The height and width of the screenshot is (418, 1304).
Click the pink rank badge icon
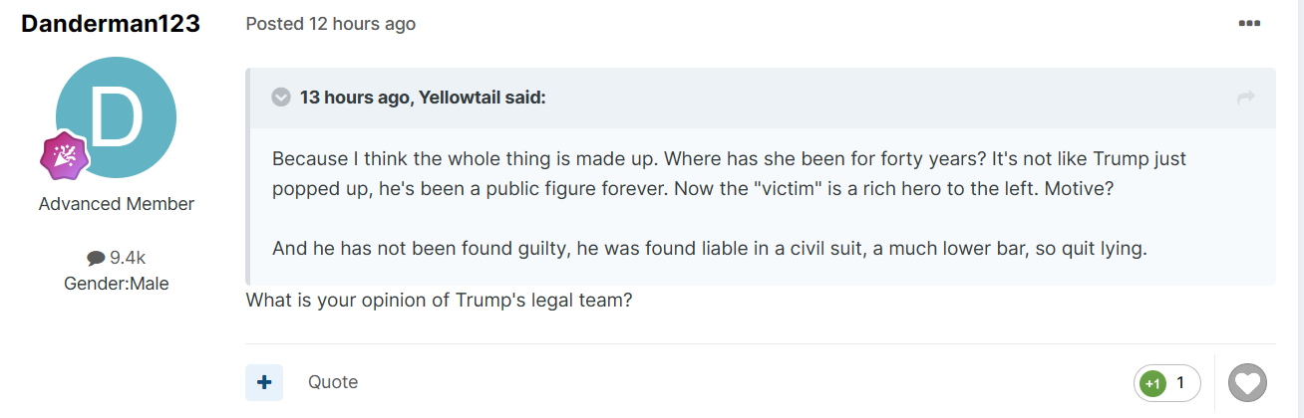(65, 155)
